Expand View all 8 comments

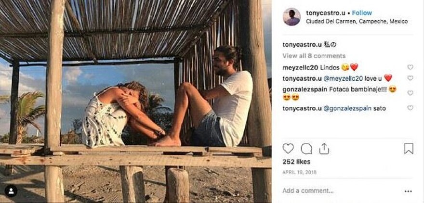(x=314, y=56)
